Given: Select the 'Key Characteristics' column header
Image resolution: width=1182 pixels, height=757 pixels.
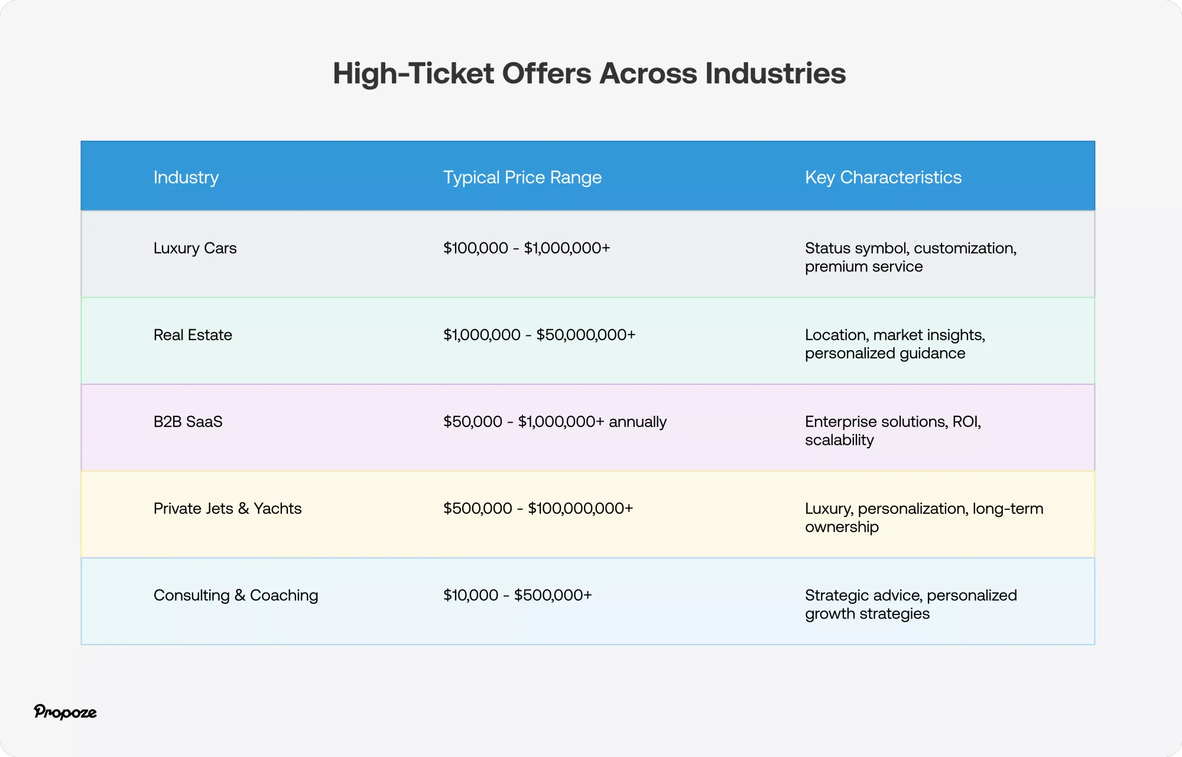Looking at the screenshot, I should coord(883,177).
